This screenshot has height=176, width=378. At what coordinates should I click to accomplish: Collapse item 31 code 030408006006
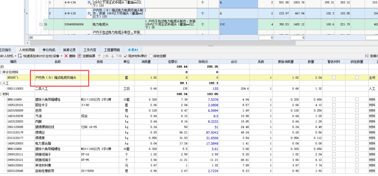[x=41, y=24]
